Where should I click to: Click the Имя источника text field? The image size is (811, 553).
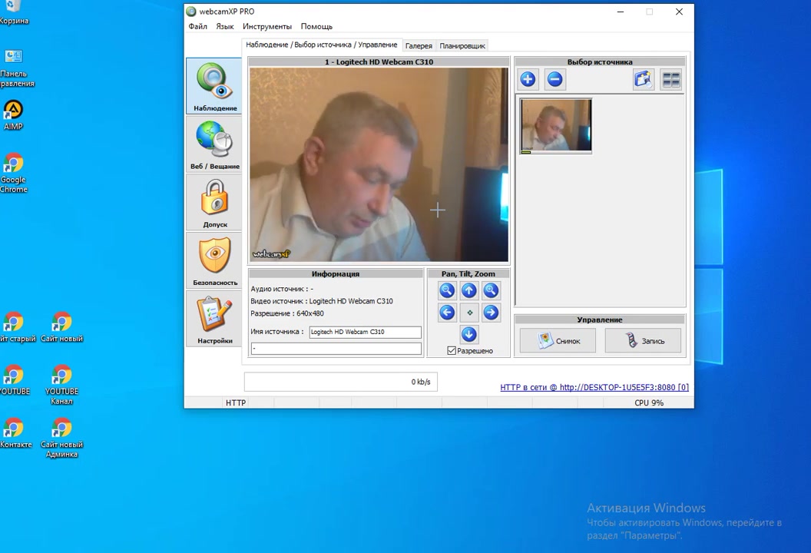click(365, 332)
